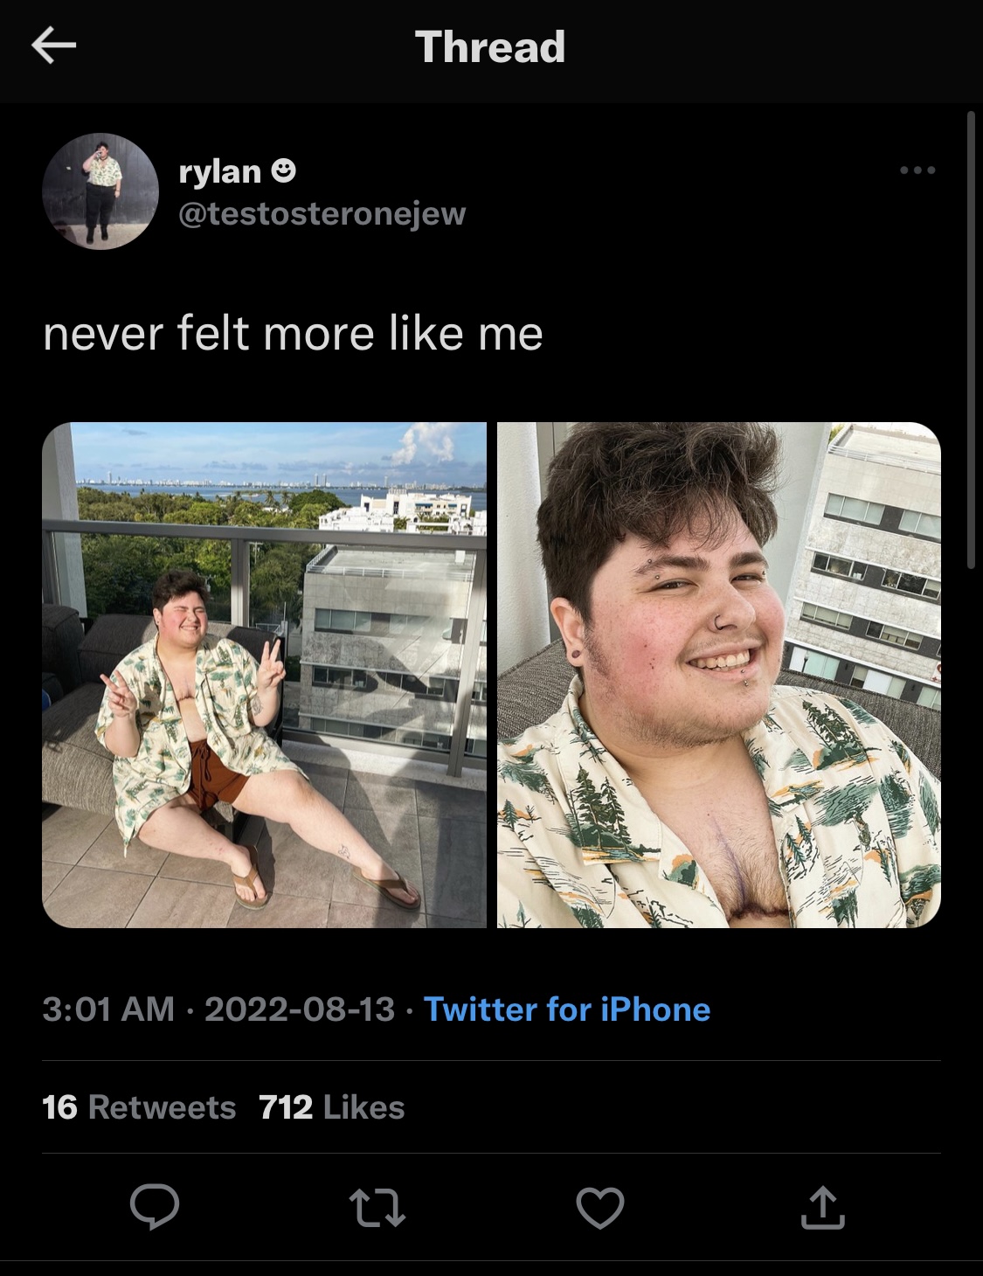Open the three-dot more options menu
Image resolution: width=983 pixels, height=1276 pixels.
[918, 170]
